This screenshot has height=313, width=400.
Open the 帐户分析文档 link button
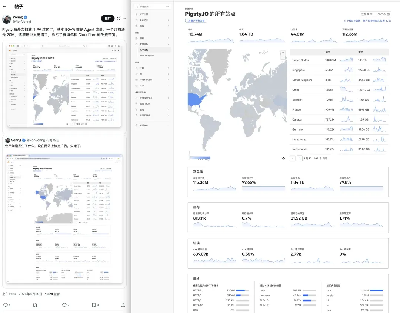coord(196,20)
